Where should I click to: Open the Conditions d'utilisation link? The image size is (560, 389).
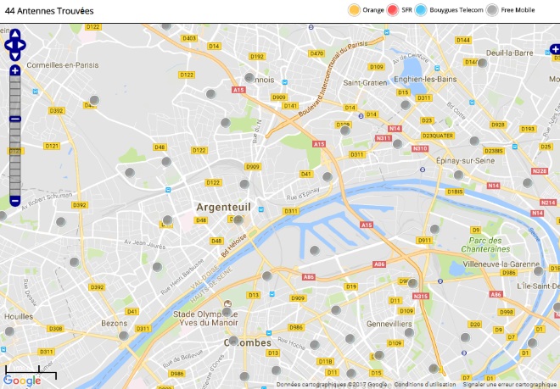pos(424,385)
